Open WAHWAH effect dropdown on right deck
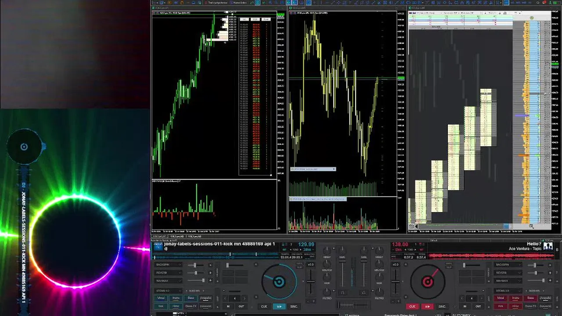The image size is (562, 316). [x=508, y=280]
